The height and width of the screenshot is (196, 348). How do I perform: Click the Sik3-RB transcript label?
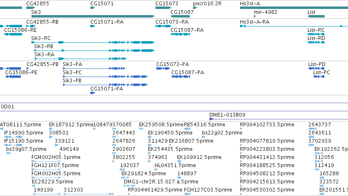(44, 46)
